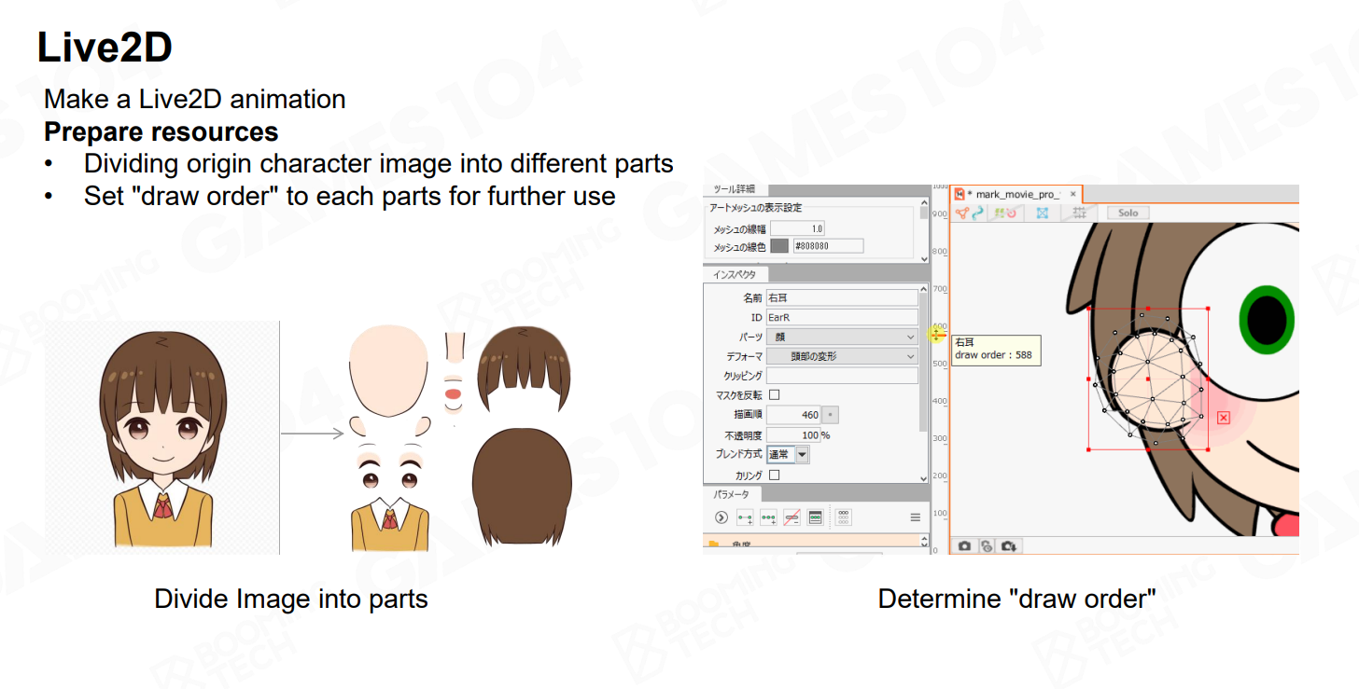Click the circled arrow icon in the Parameter panel
The image size is (1359, 689).
(x=721, y=517)
